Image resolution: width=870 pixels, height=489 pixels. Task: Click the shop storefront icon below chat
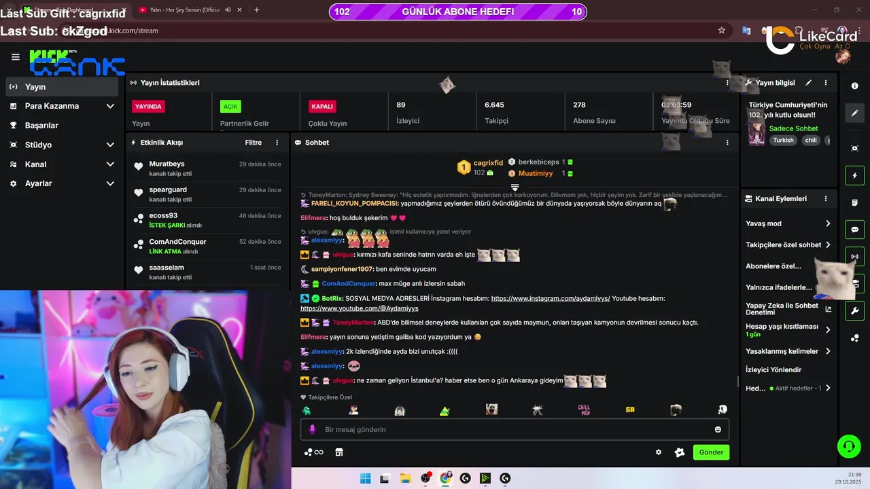tap(339, 452)
